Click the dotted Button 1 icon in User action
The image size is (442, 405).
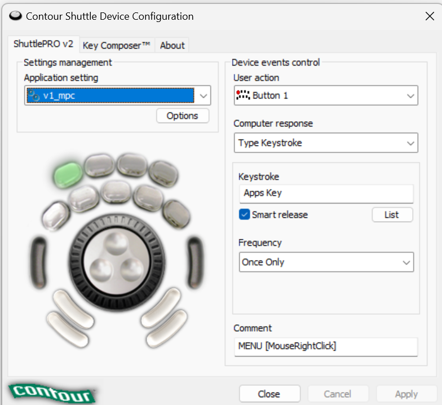pyautogui.click(x=243, y=95)
